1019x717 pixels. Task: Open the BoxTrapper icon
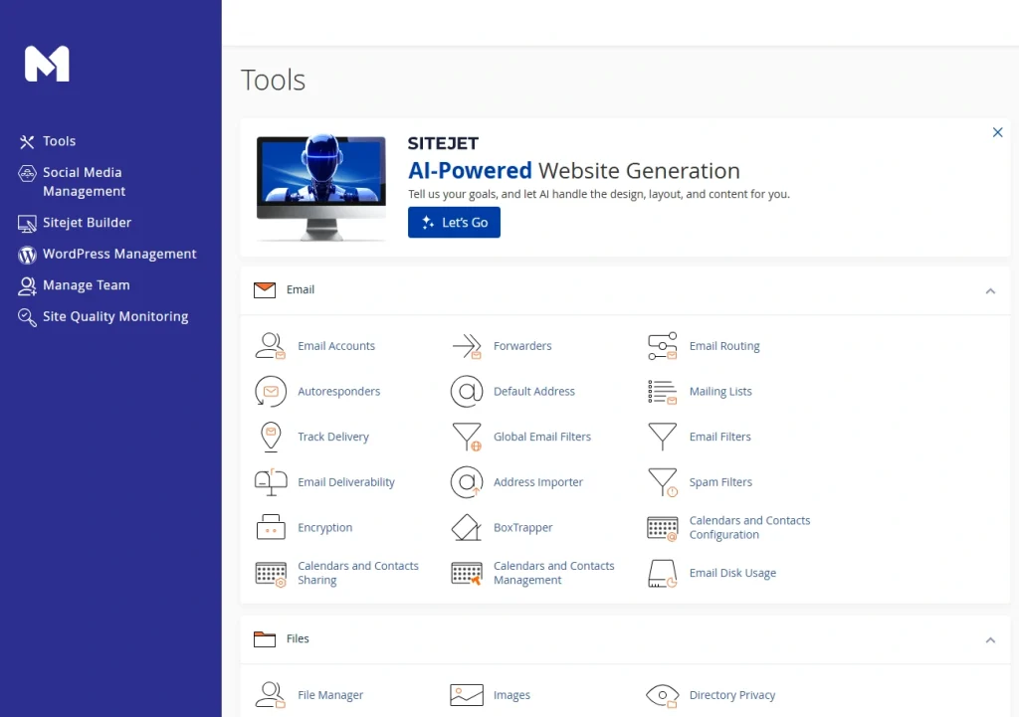tap(467, 527)
